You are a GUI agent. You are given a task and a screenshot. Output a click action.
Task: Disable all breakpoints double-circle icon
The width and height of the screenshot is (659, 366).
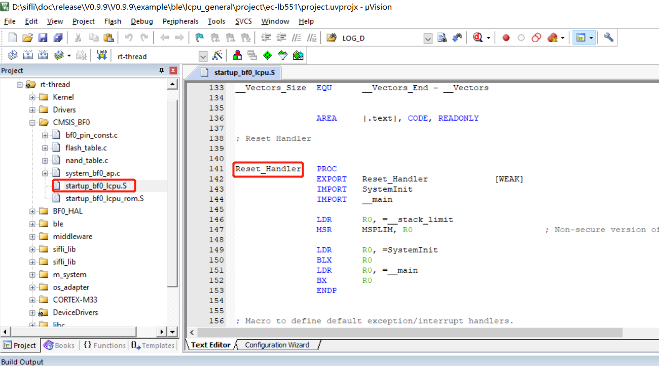pyautogui.click(x=536, y=38)
